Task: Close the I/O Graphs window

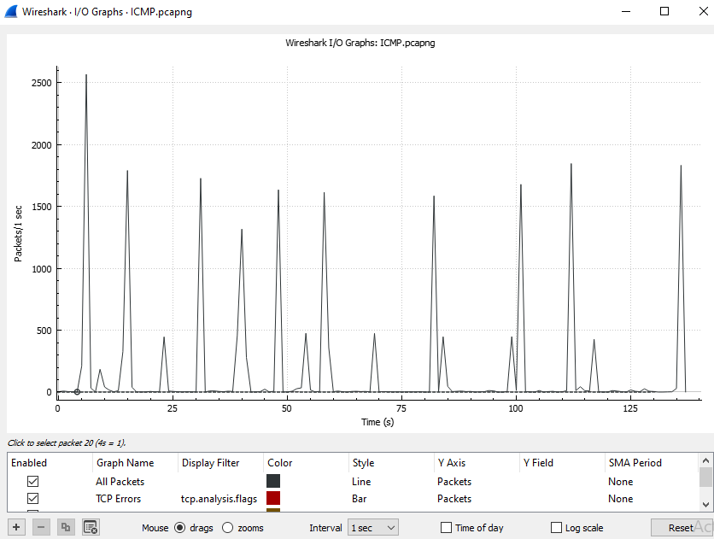Action: click(704, 11)
